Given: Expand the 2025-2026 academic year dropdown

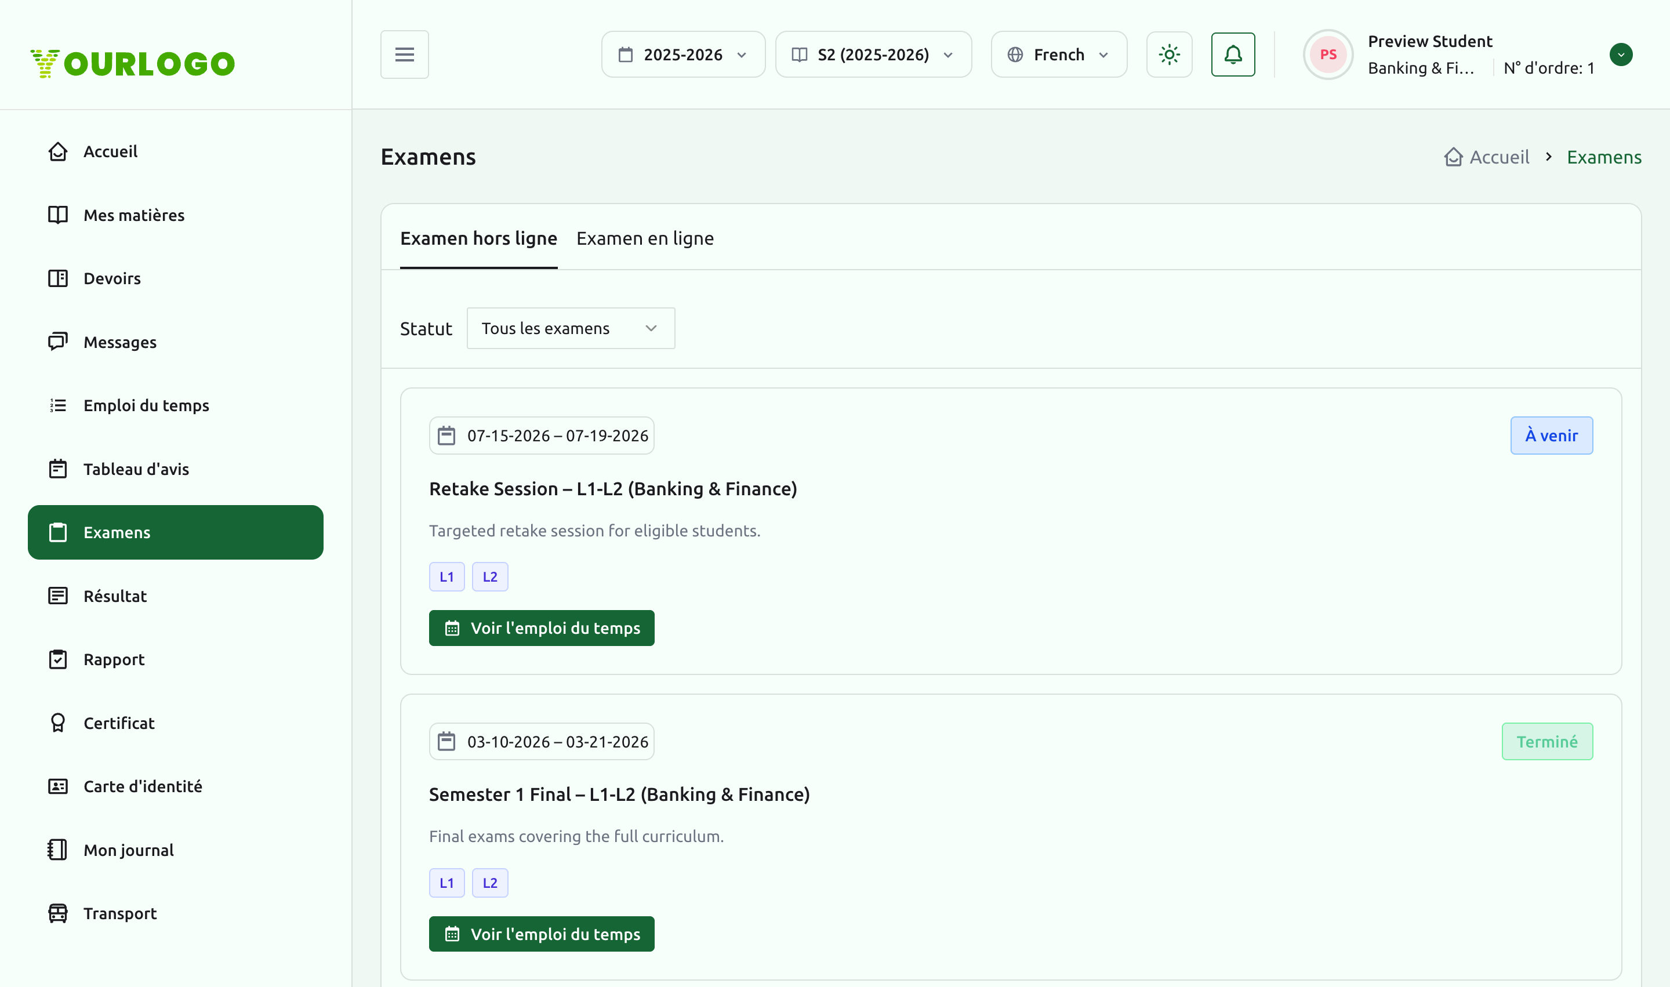Looking at the screenshot, I should (x=683, y=55).
